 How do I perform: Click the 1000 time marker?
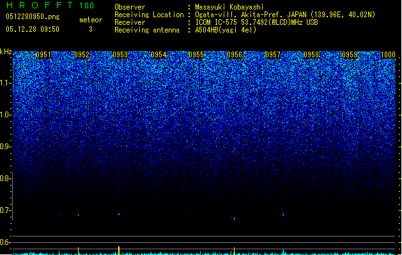[388, 55]
